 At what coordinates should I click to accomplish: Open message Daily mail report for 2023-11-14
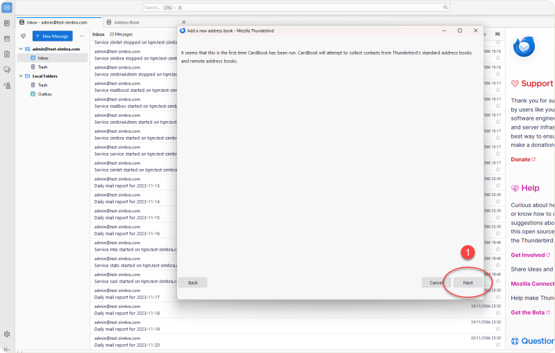point(135,199)
